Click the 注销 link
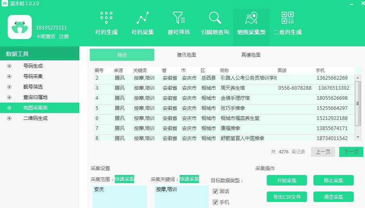The width and height of the screenshot is (365, 208). pyautogui.click(x=64, y=37)
